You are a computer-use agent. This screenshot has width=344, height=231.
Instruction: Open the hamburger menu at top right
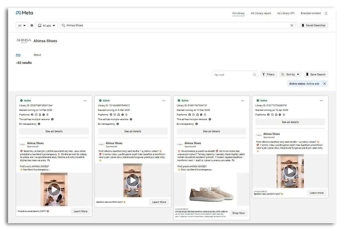point(326,13)
